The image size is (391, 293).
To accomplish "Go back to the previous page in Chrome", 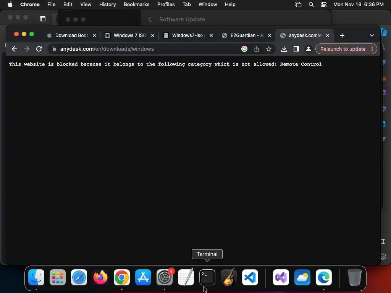I will (x=15, y=49).
